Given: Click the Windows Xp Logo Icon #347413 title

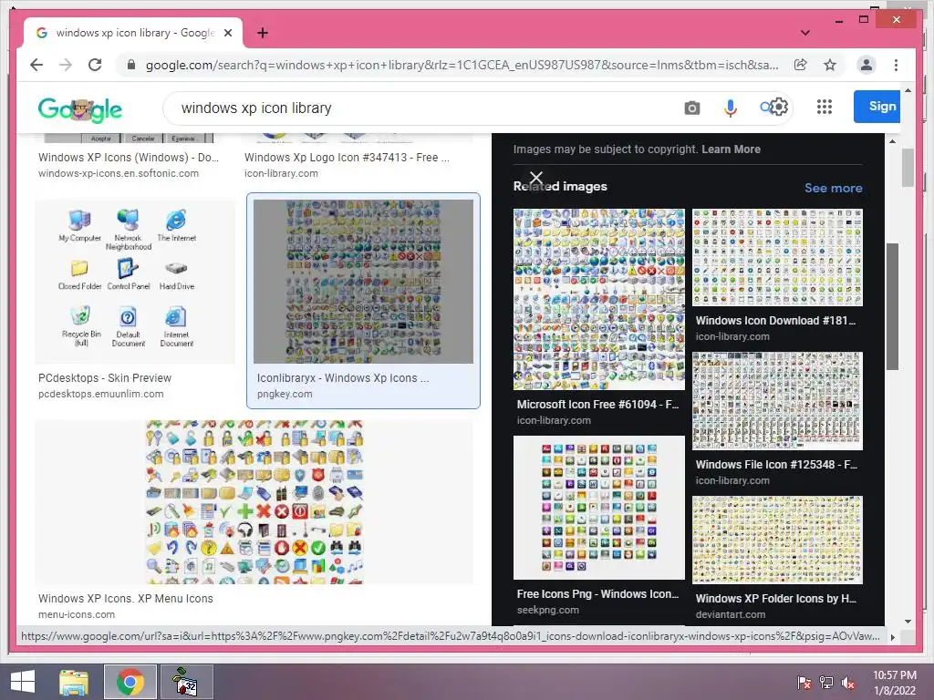Looking at the screenshot, I should 347,157.
